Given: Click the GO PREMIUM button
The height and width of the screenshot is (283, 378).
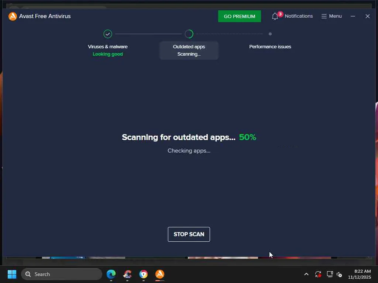Looking at the screenshot, I should [x=239, y=16].
